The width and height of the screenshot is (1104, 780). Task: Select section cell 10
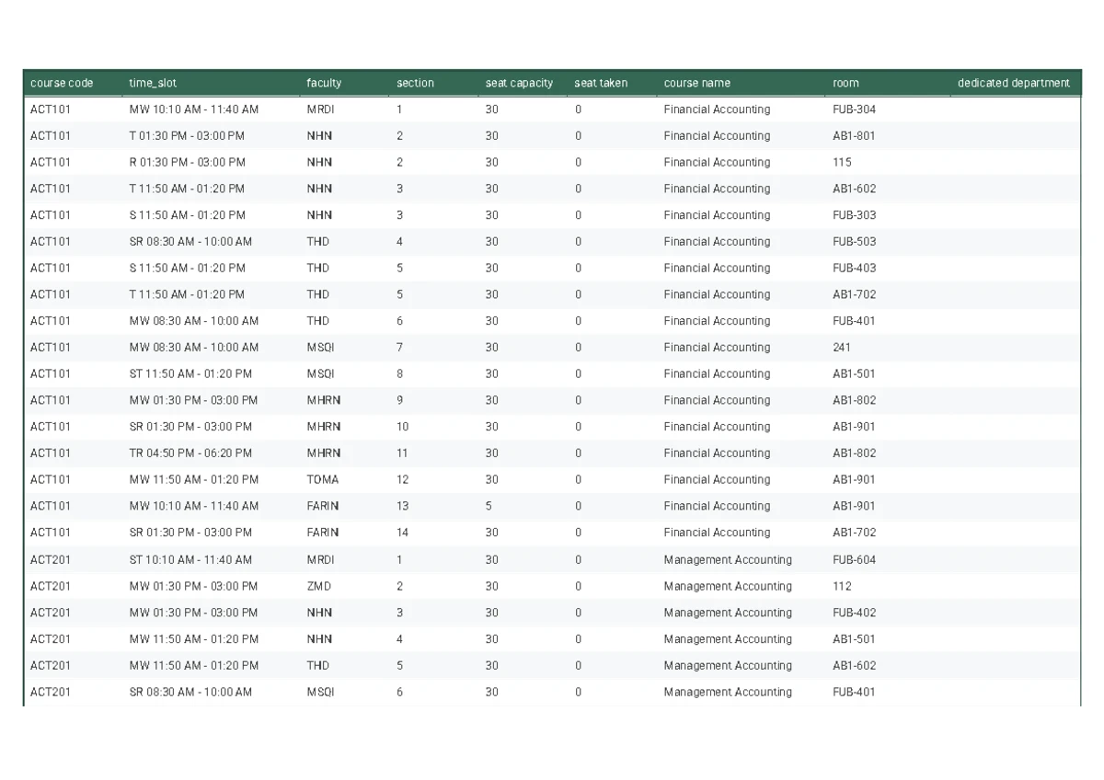402,428
